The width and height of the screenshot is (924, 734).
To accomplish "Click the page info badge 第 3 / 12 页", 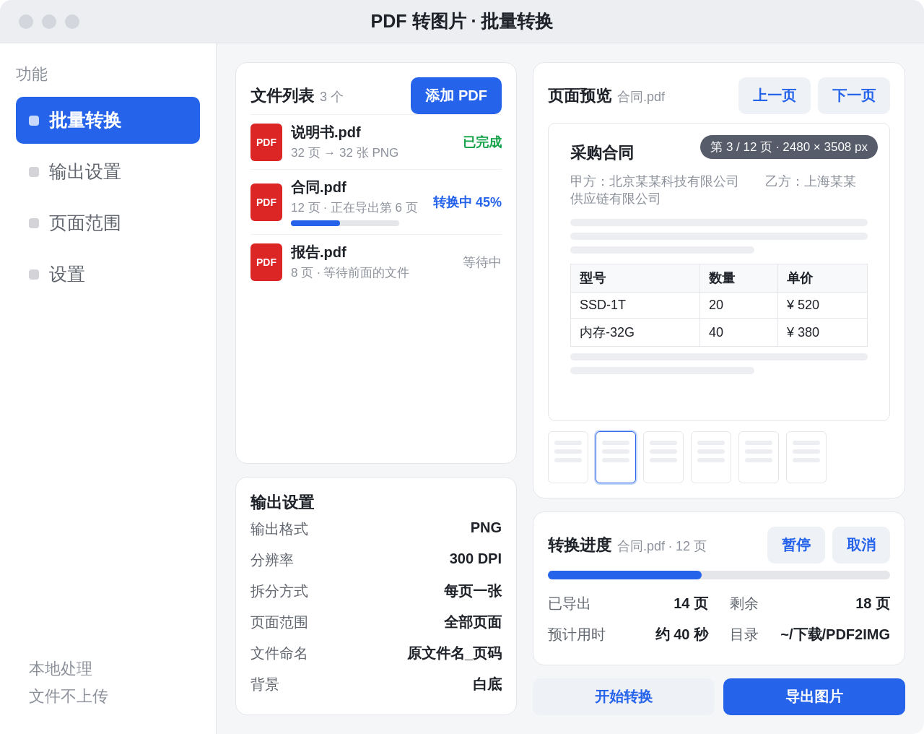I will point(789,147).
